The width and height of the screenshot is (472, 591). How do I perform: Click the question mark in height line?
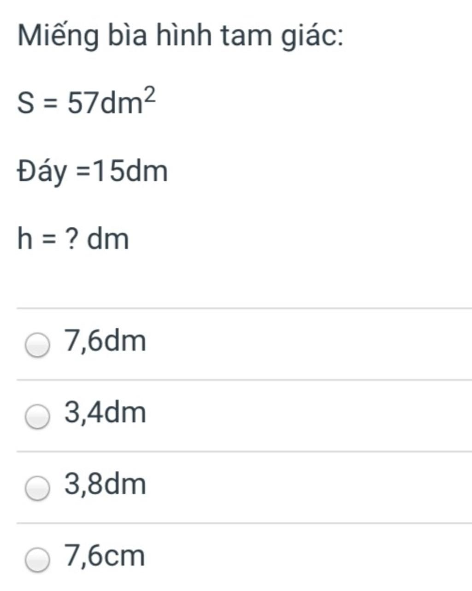coord(71,239)
